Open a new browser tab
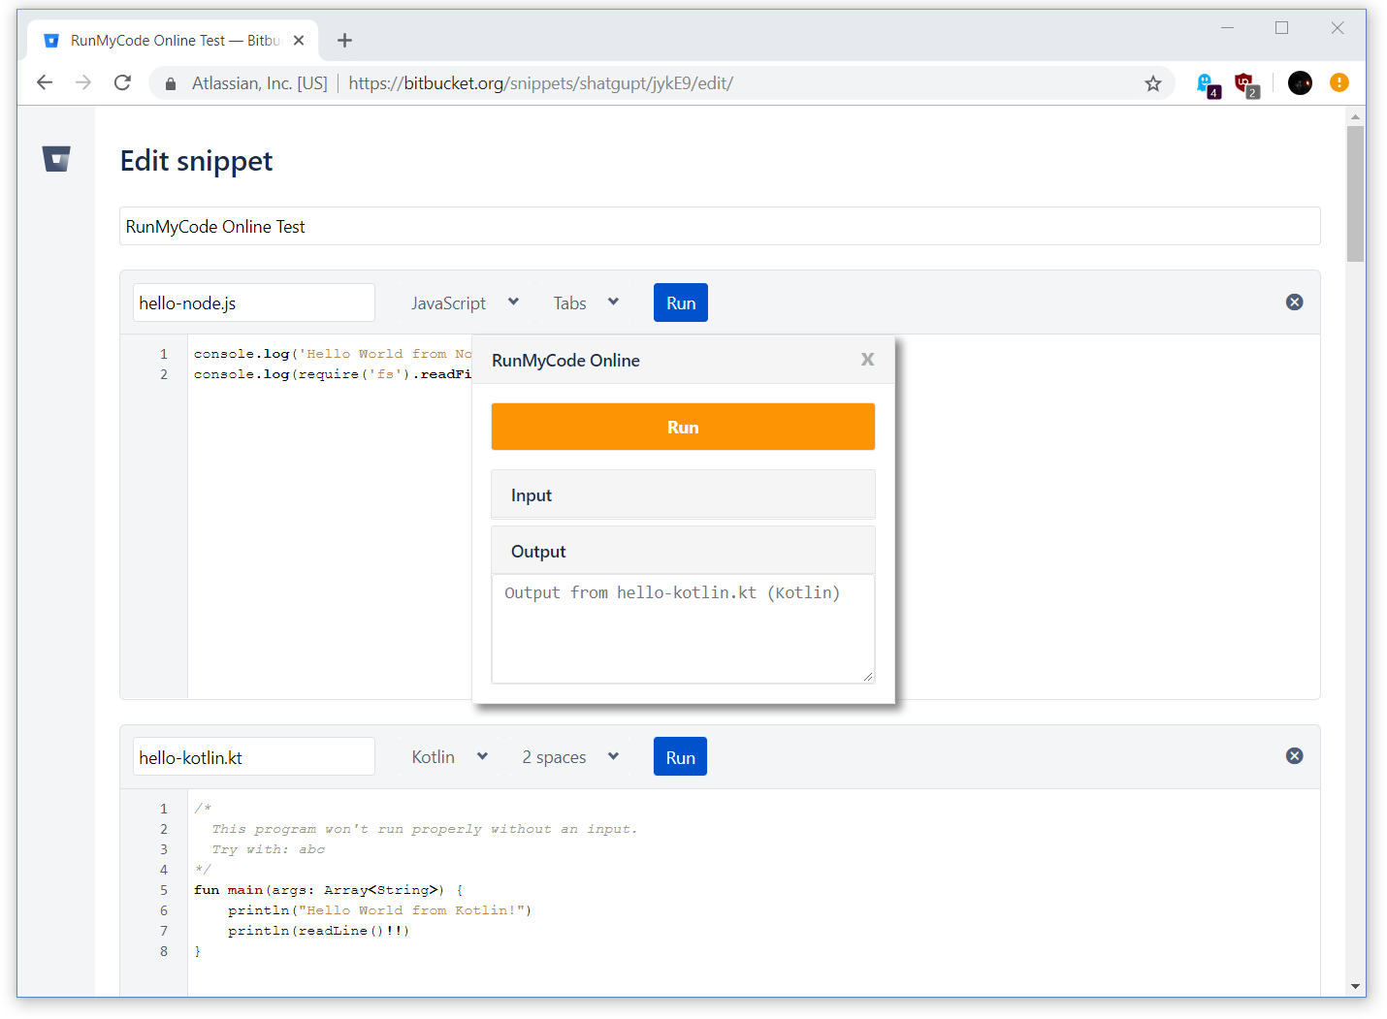The height and width of the screenshot is (1019, 1387). pos(344,40)
